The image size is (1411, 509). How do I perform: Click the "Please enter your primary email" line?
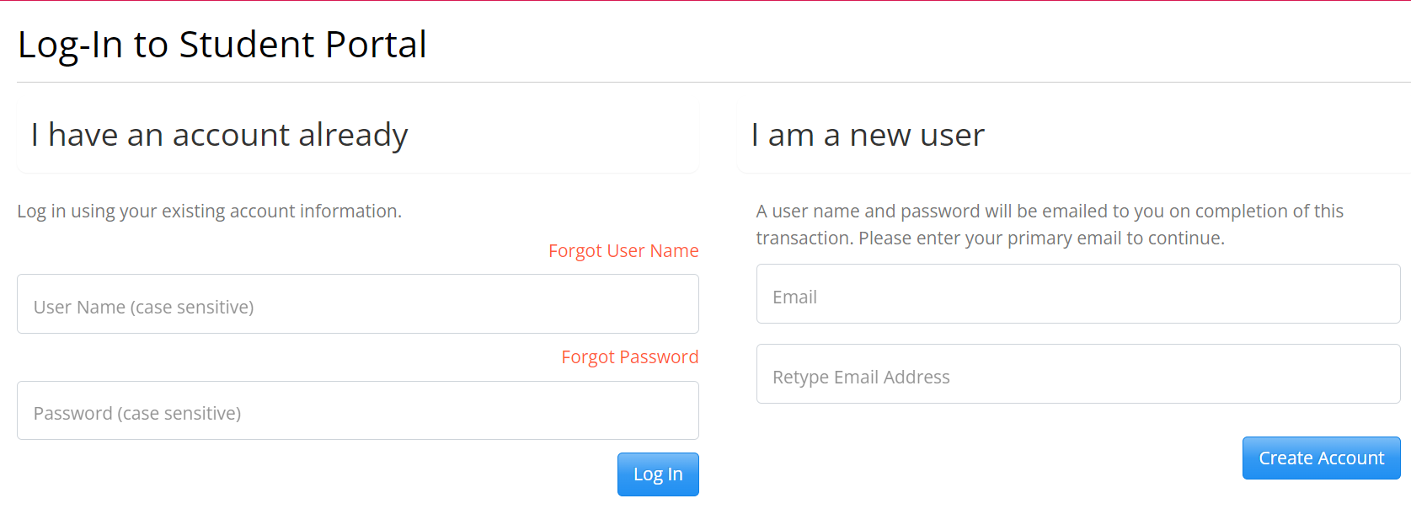(1041, 238)
